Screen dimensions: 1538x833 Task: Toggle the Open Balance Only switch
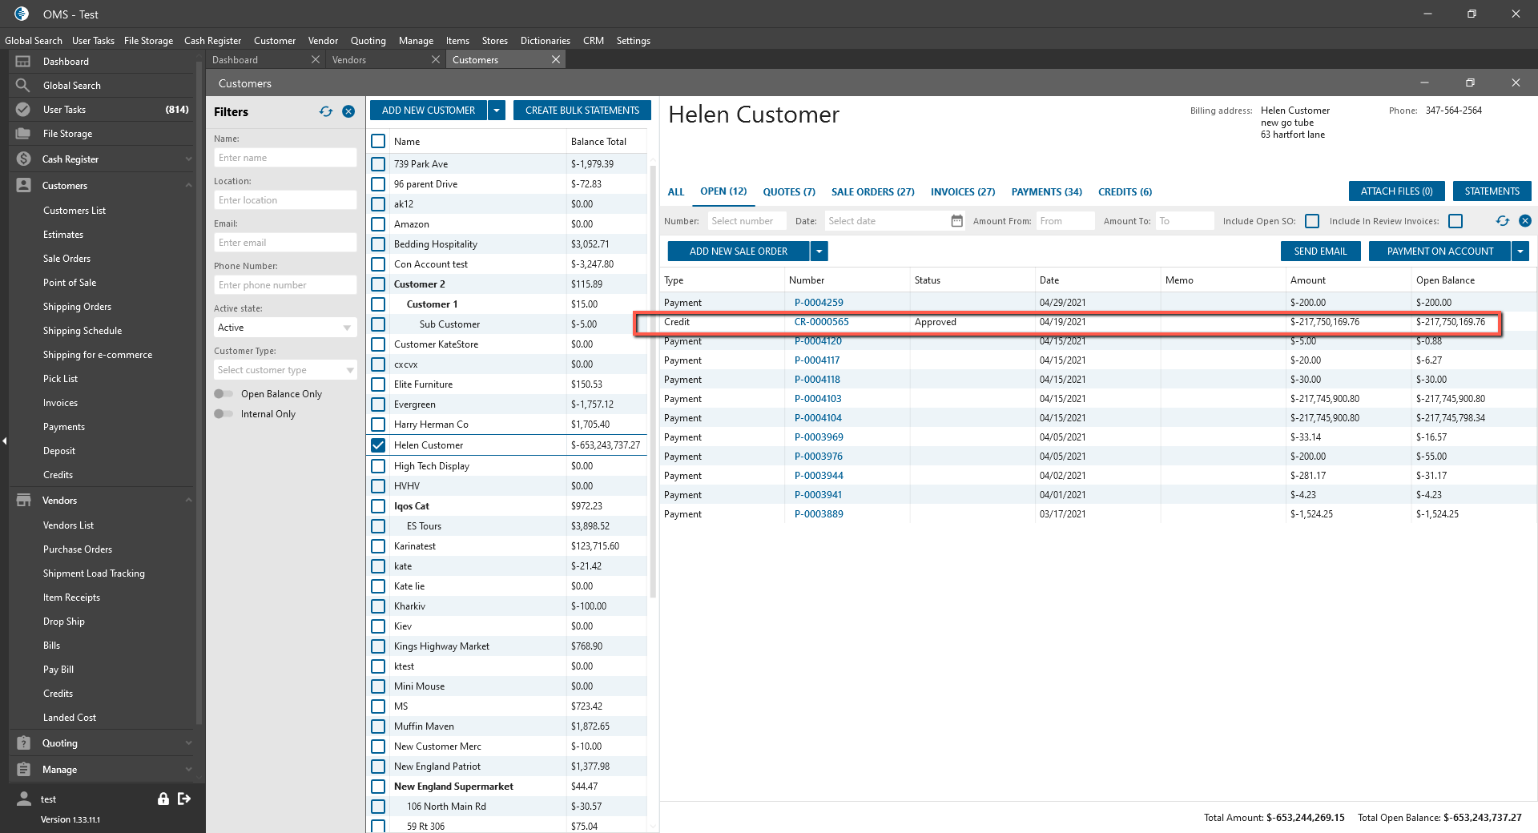[x=223, y=394]
